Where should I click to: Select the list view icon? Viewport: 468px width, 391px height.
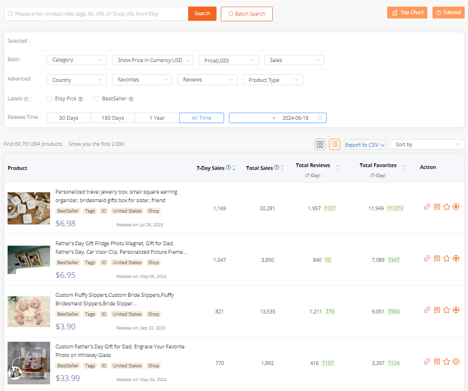[335, 144]
